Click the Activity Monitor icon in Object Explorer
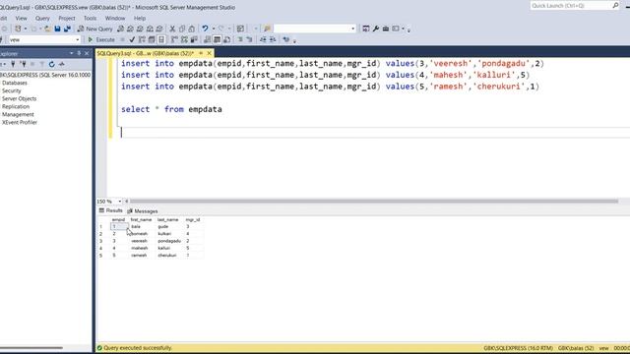The width and height of the screenshot is (630, 354). 61,64
